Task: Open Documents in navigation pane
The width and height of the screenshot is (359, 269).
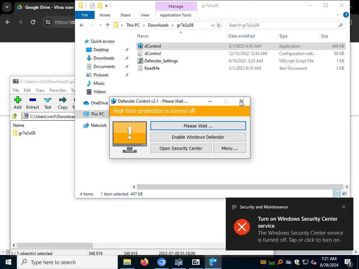Action: click(x=104, y=67)
